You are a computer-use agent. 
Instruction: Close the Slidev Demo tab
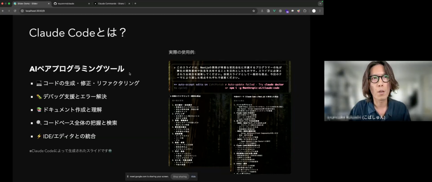(x=48, y=4)
